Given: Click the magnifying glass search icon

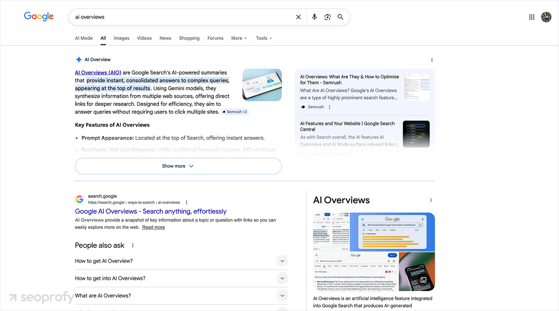Looking at the screenshot, I should (x=341, y=17).
